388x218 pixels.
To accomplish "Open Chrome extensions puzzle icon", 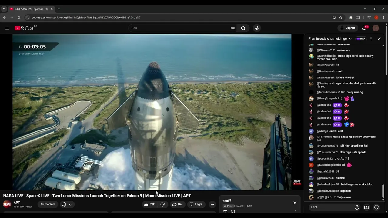I will (x=358, y=18).
